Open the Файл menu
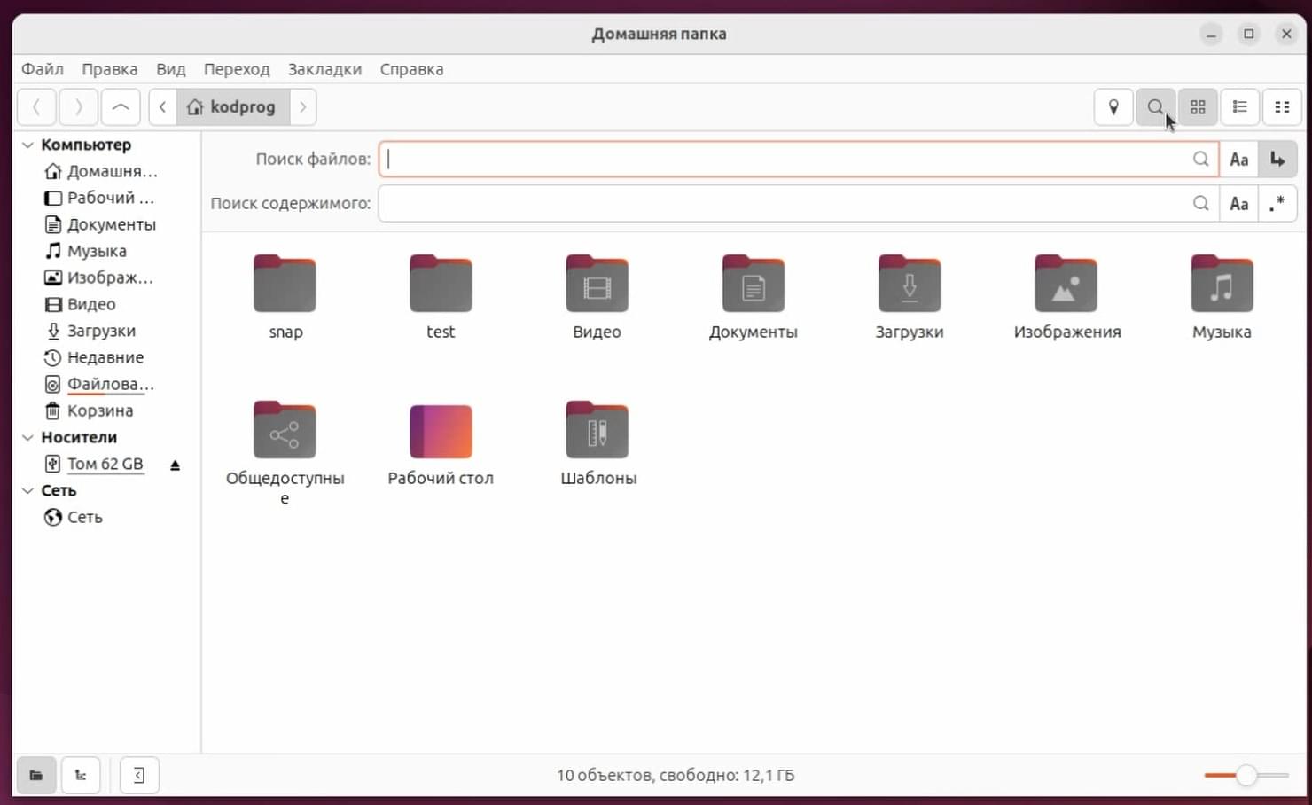This screenshot has width=1312, height=805. [43, 69]
